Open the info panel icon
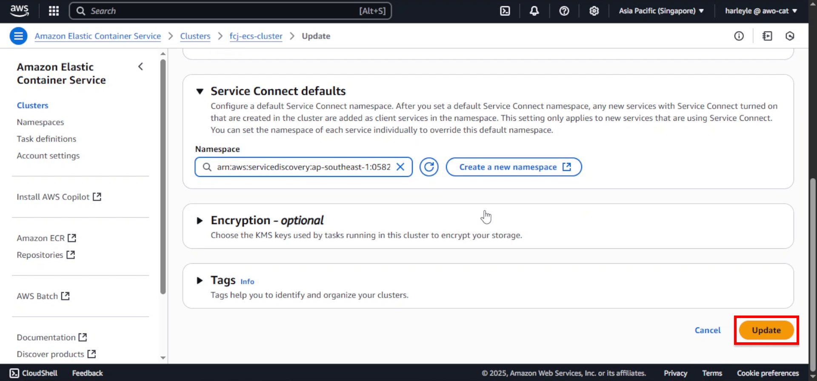This screenshot has height=381, width=817. coord(739,36)
